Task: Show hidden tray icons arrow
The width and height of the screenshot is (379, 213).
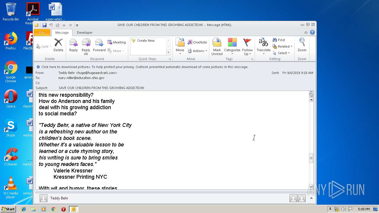Action: pos(330,209)
